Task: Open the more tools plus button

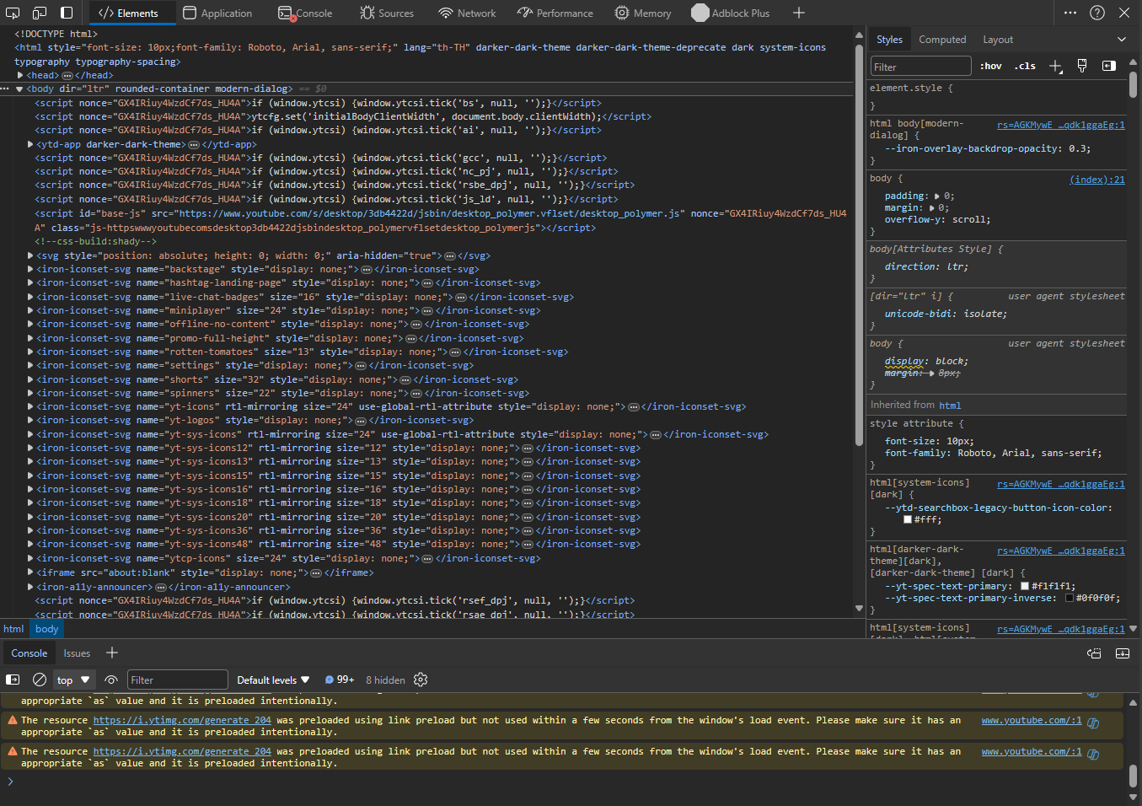Action: point(799,13)
